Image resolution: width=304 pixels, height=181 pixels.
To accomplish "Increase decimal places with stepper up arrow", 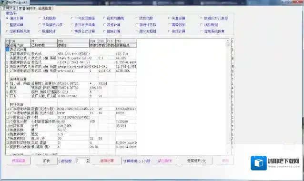I will 88,159.
